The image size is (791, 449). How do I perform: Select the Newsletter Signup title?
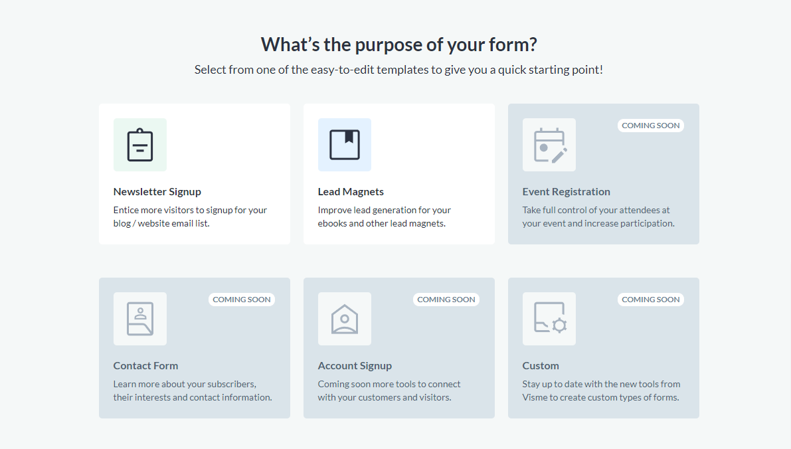pos(157,192)
